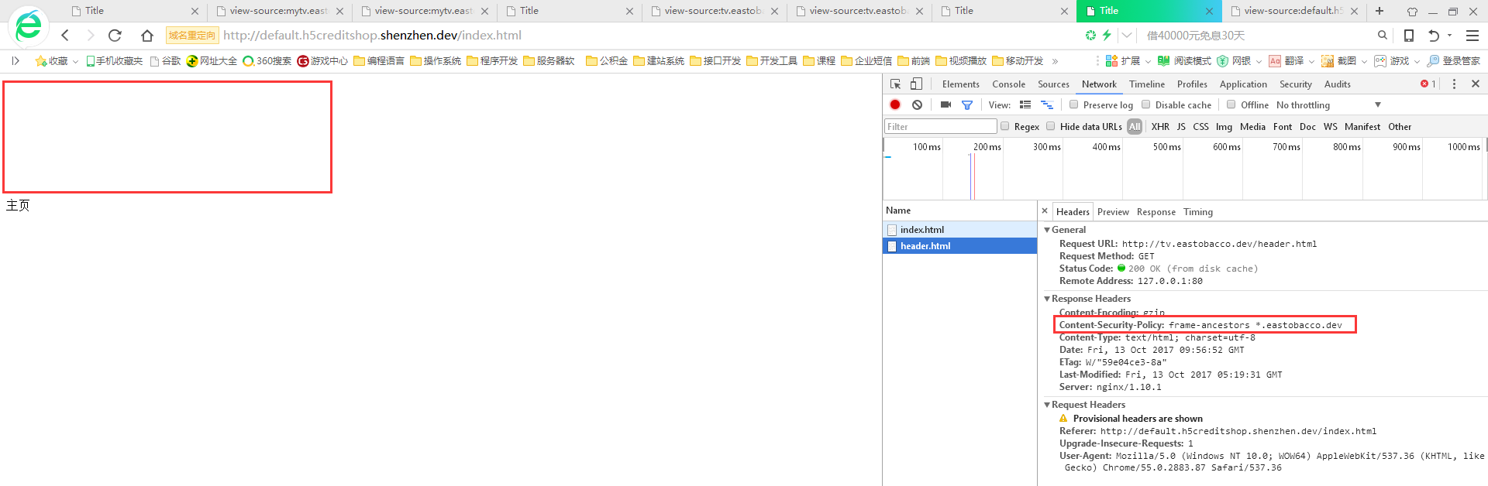Open the No throttling dropdown

coord(1328,104)
